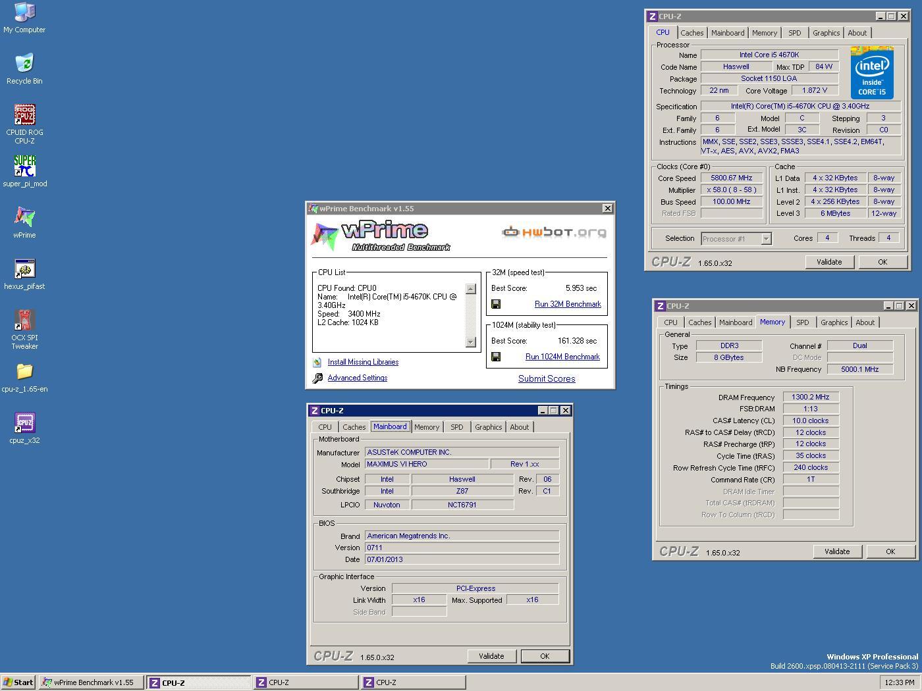Click the taskbar clock showing 12:33 PM
The height and width of the screenshot is (691, 922).
point(899,682)
